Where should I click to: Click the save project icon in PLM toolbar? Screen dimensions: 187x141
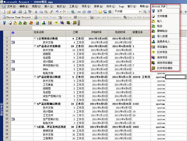62,23
